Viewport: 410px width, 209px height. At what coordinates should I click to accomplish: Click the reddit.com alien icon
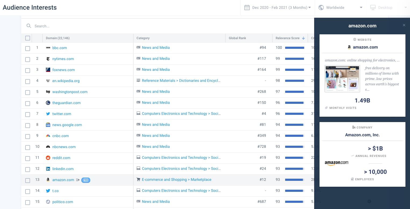click(x=48, y=158)
